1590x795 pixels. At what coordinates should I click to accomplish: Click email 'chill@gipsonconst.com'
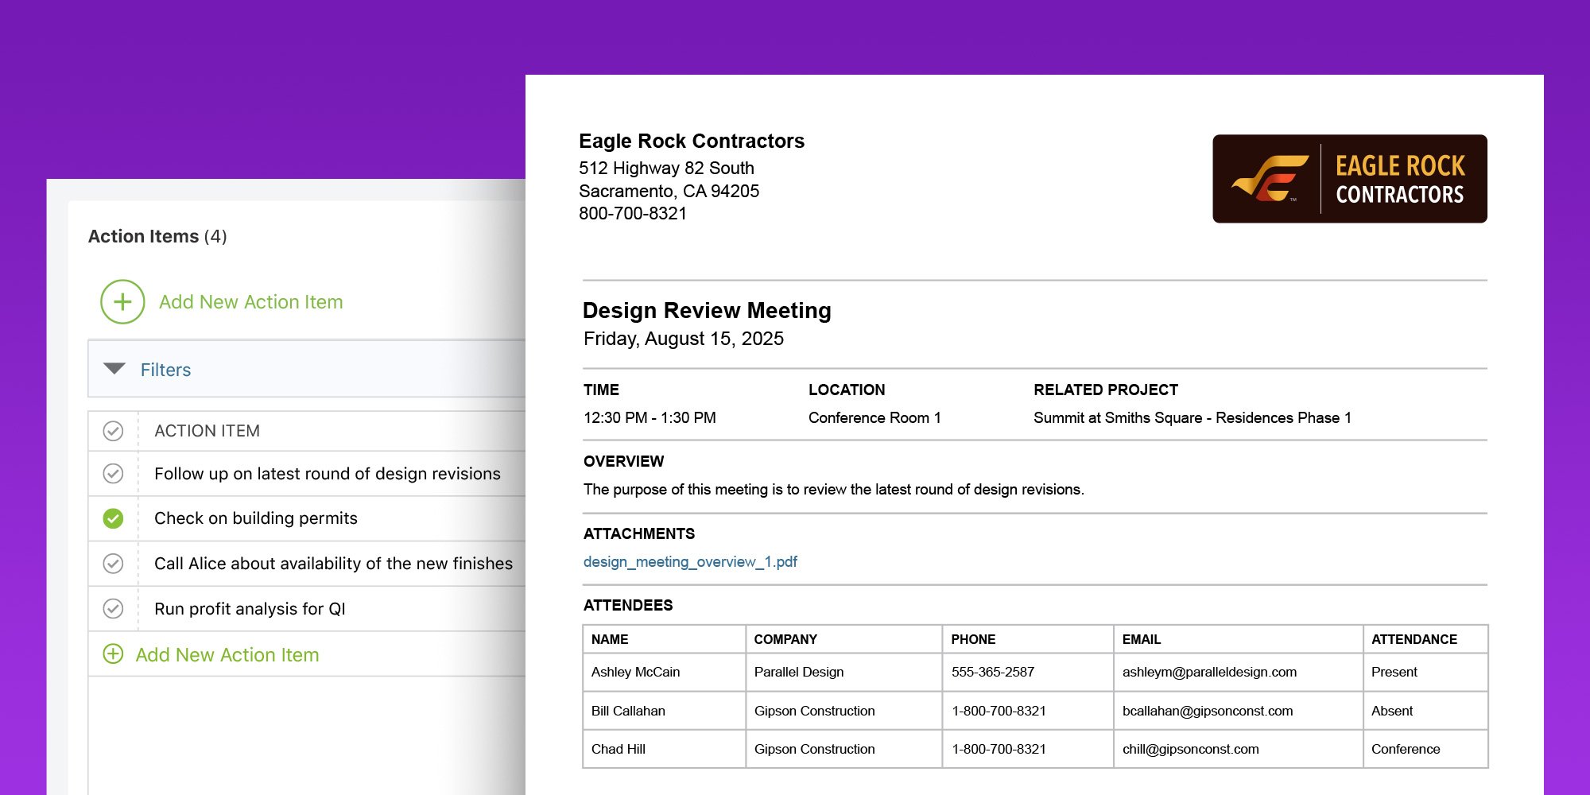[x=1191, y=749]
